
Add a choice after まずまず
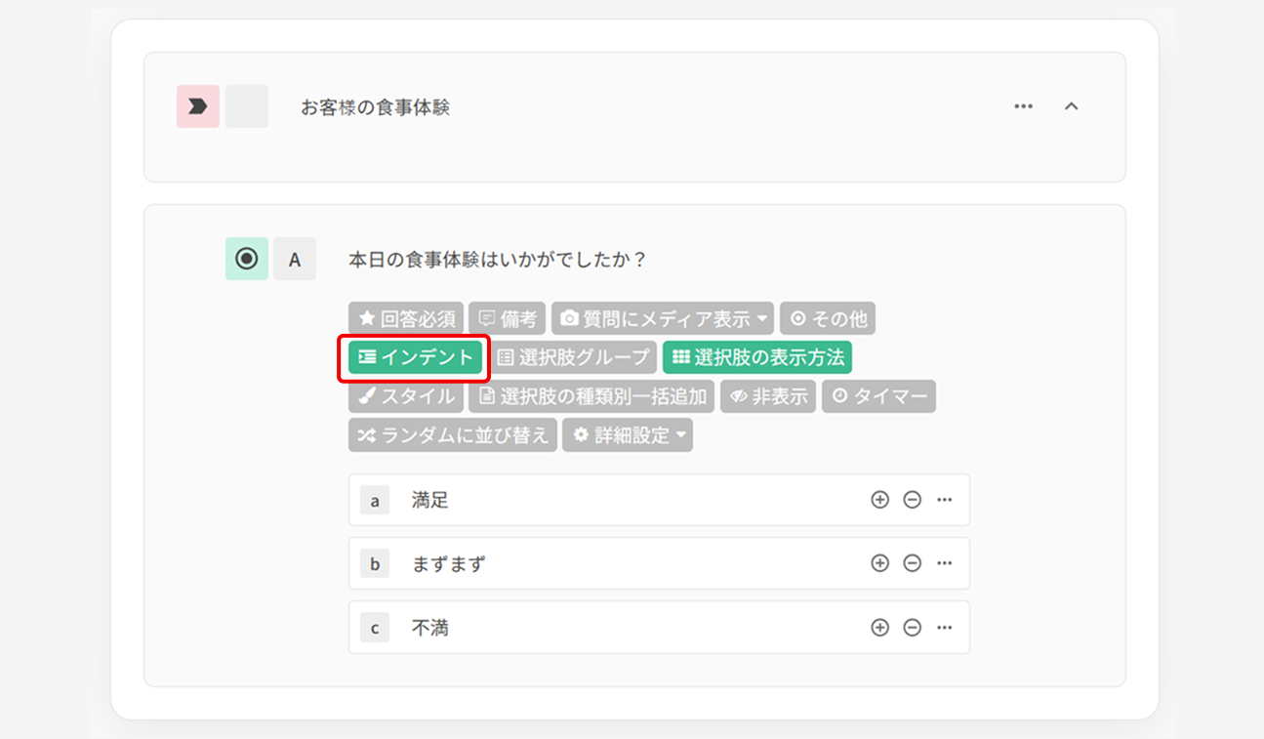point(879,563)
